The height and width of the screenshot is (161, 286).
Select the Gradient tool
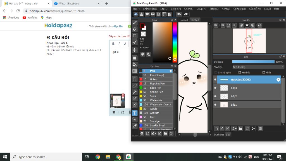(135, 71)
